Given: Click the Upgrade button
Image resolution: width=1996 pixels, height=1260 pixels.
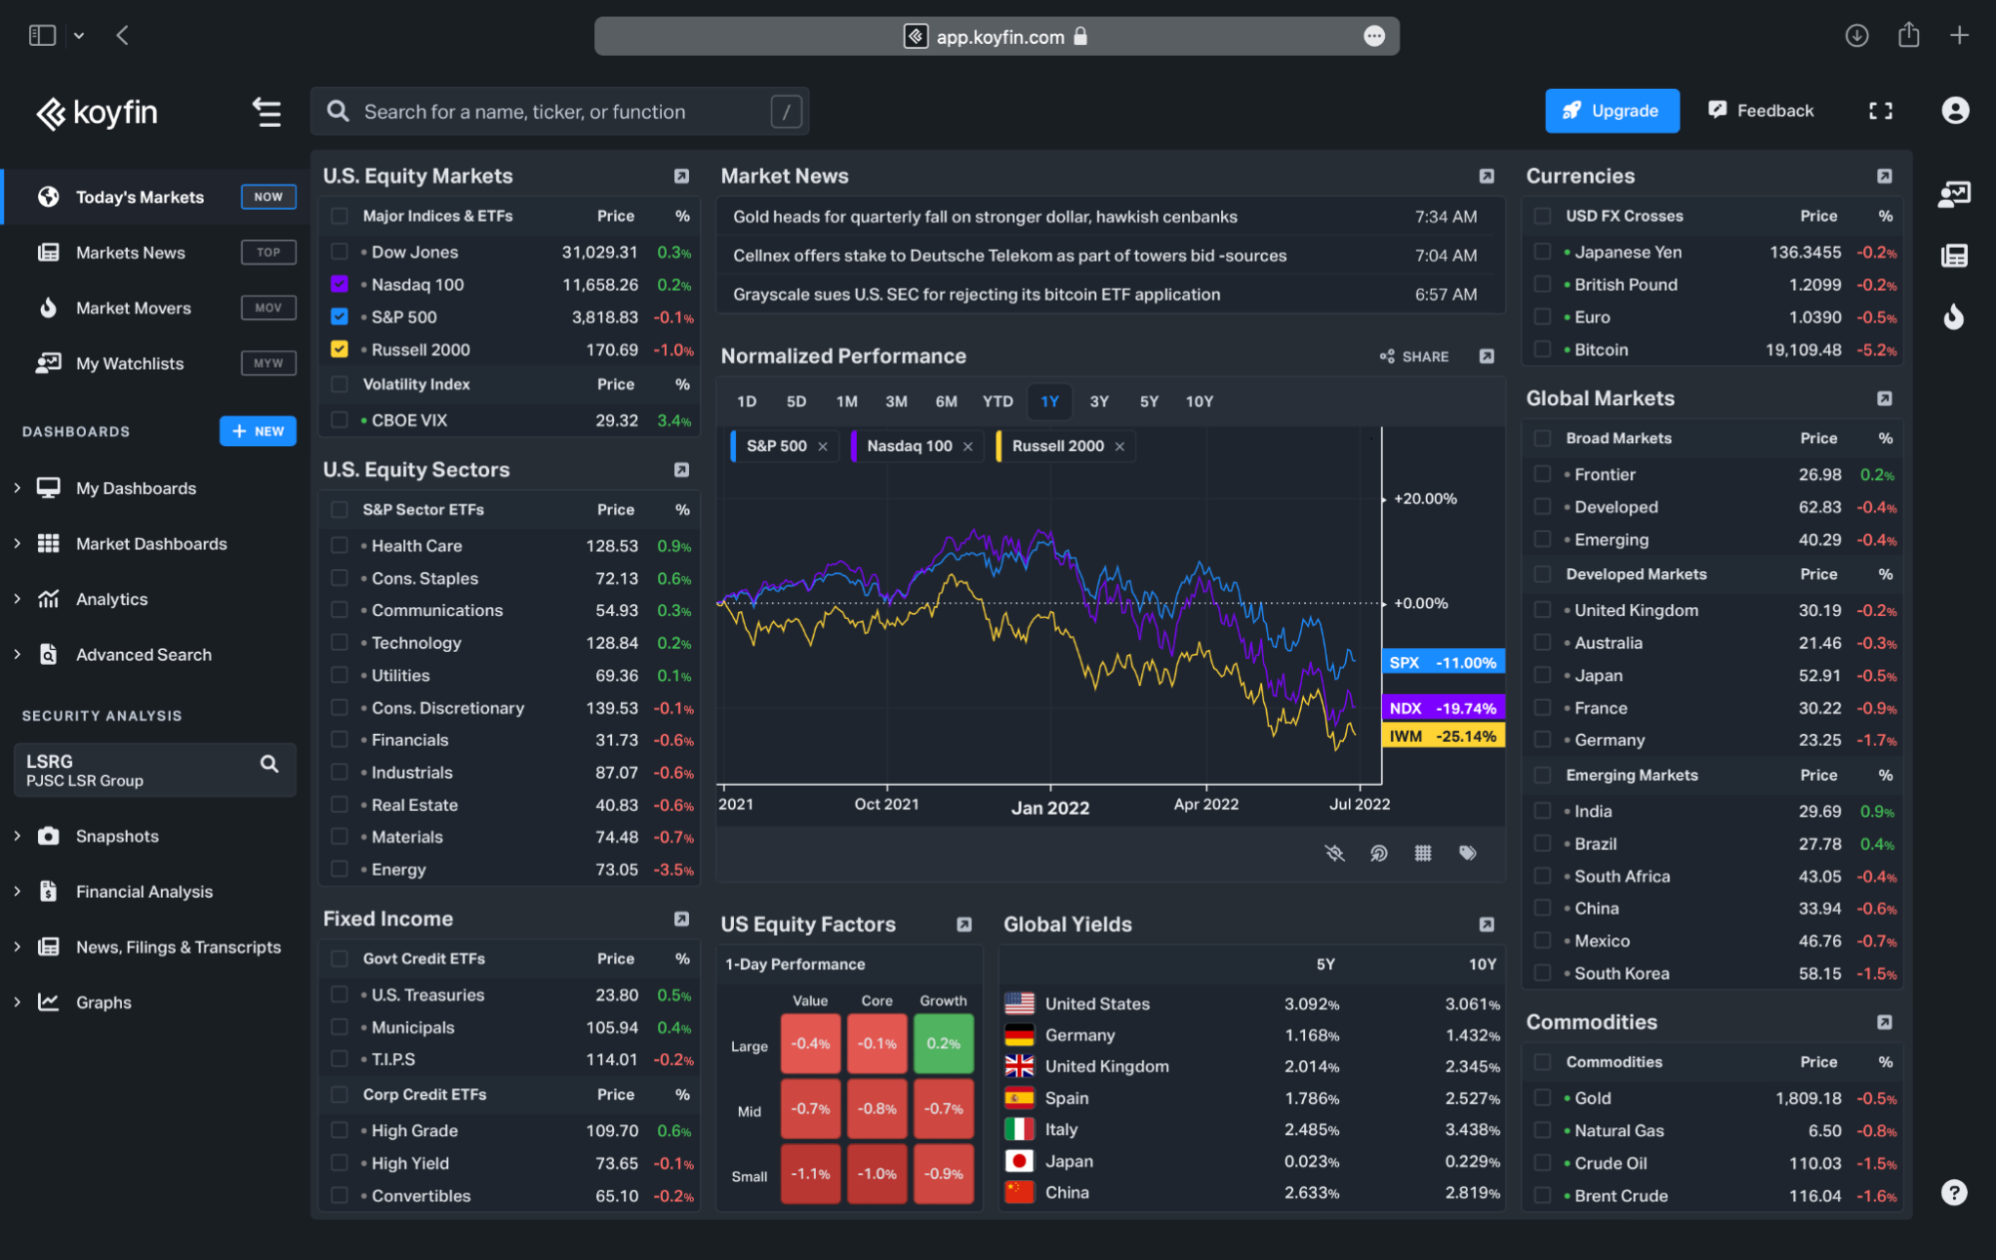Looking at the screenshot, I should pyautogui.click(x=1612, y=111).
